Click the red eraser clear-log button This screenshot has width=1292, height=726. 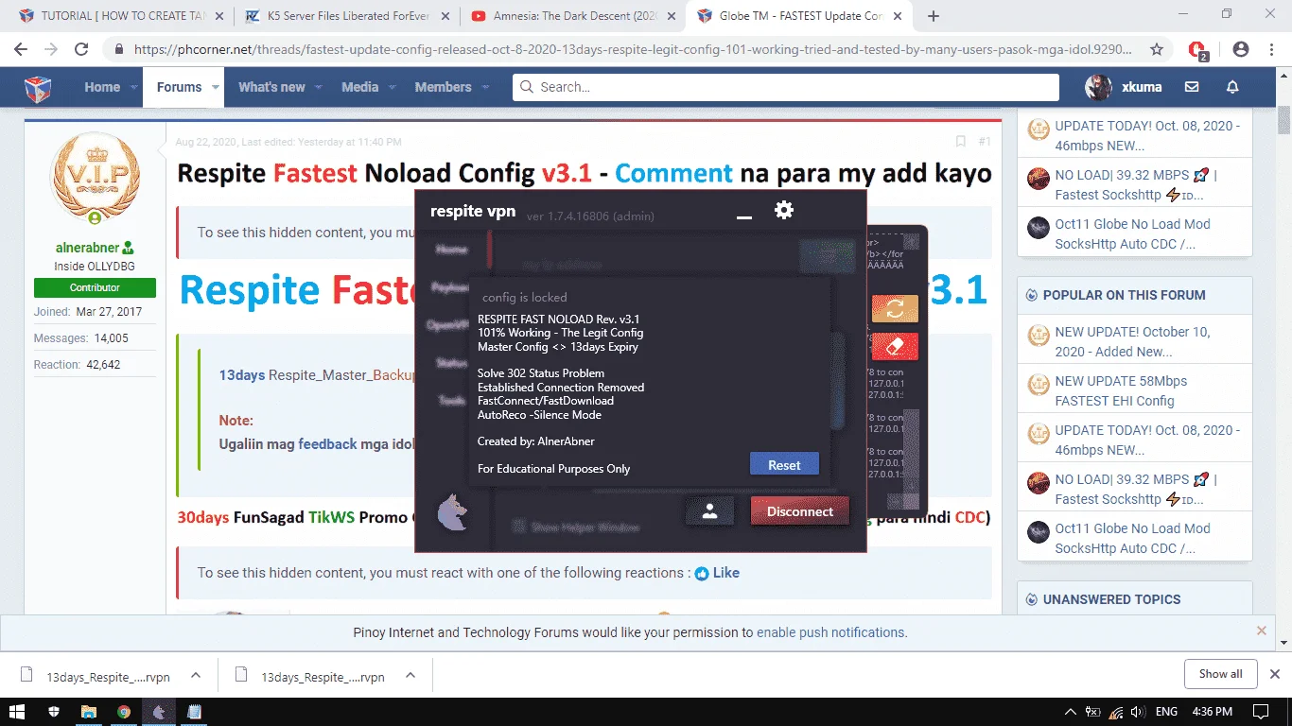pyautogui.click(x=895, y=346)
